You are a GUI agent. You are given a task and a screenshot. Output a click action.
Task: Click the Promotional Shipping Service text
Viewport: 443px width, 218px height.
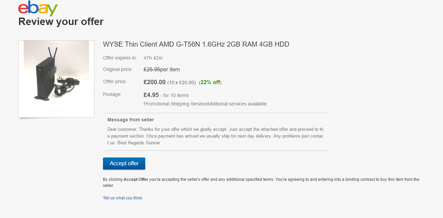point(175,104)
